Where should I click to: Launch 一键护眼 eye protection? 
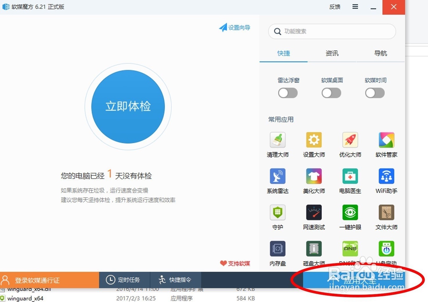(350, 216)
